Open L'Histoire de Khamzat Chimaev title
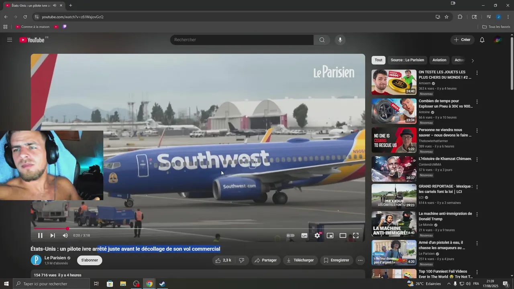 (445, 159)
